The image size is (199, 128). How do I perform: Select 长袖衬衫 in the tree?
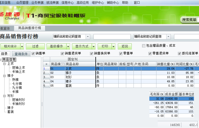click(x=19, y=104)
